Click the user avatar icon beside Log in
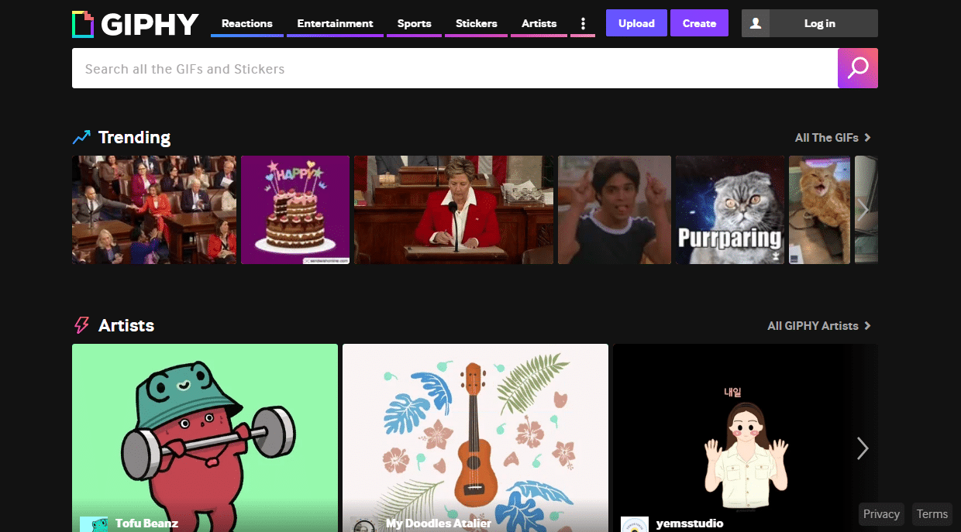 (x=756, y=23)
